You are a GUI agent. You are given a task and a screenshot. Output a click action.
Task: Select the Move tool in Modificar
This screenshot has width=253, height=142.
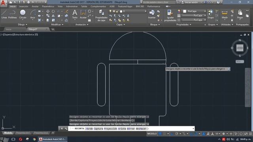click(48, 11)
